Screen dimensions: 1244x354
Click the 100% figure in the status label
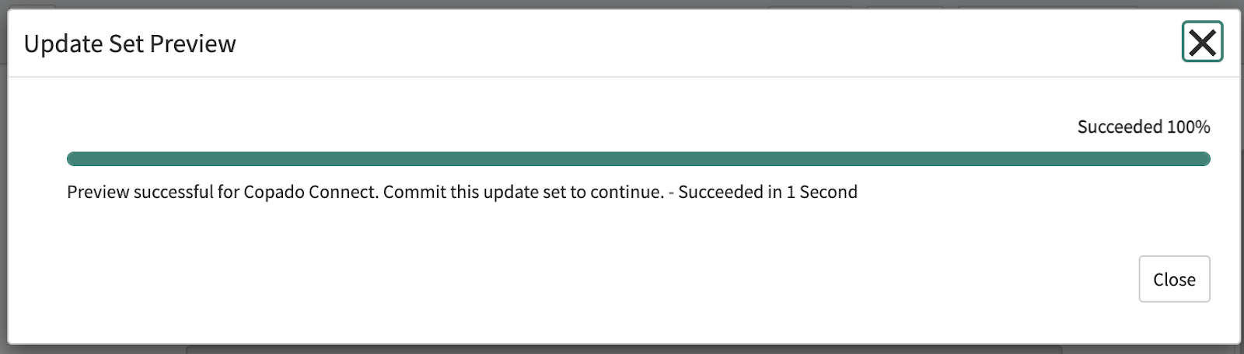pyautogui.click(x=1189, y=127)
